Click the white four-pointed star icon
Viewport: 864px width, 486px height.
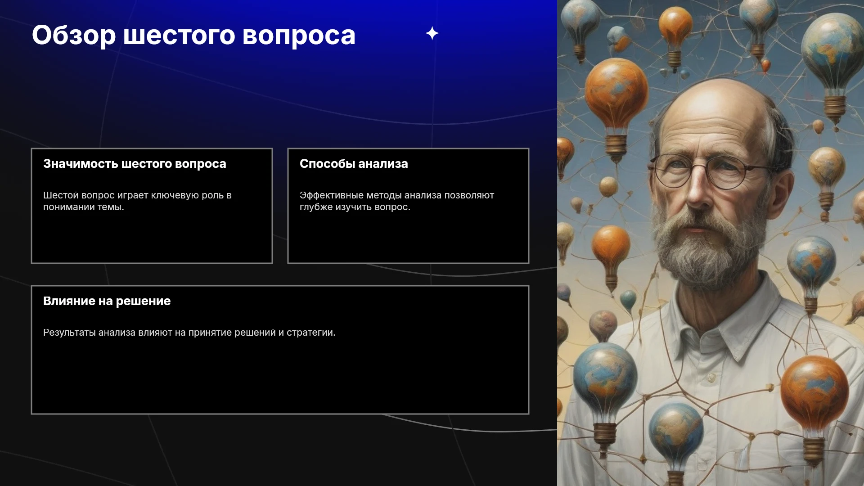click(432, 33)
